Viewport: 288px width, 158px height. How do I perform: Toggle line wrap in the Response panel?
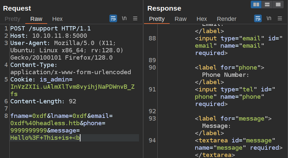258,19
